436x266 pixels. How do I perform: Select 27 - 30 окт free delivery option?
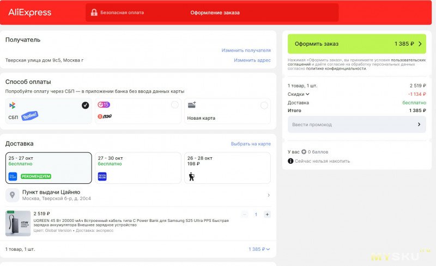pos(137,168)
